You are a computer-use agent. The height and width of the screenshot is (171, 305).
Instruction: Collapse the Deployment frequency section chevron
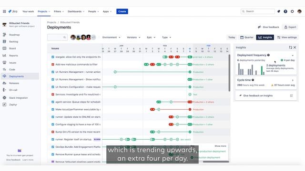(x=293, y=55)
